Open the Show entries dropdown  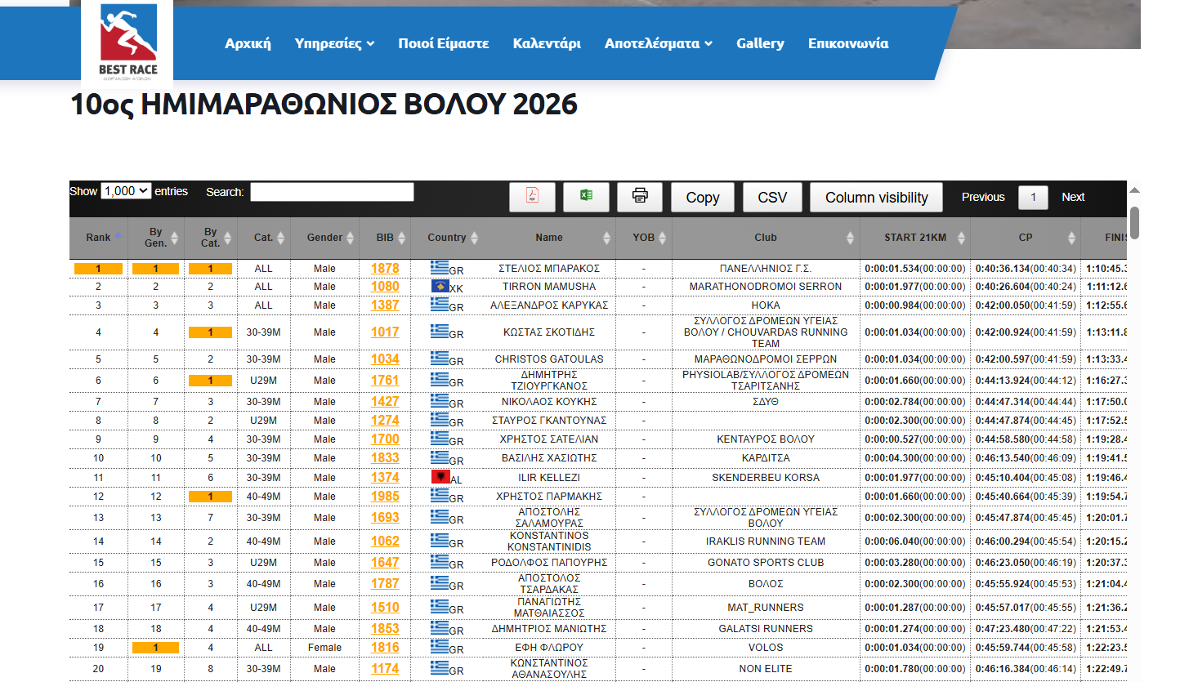pyautogui.click(x=126, y=191)
